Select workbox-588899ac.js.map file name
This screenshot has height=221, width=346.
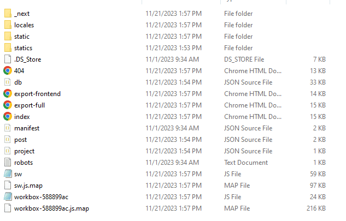pyautogui.click(x=51, y=208)
